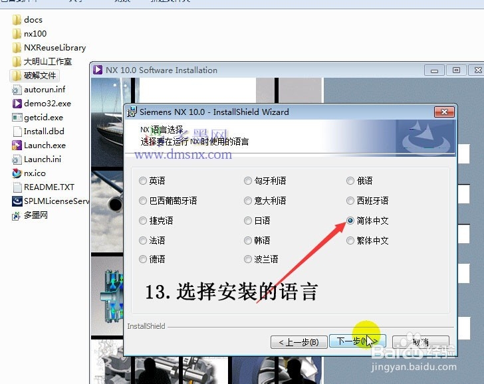
Task: Select 多墨网 shortcut icon
Action: tap(17, 216)
